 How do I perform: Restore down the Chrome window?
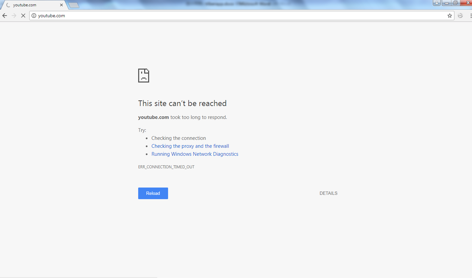(x=455, y=3)
